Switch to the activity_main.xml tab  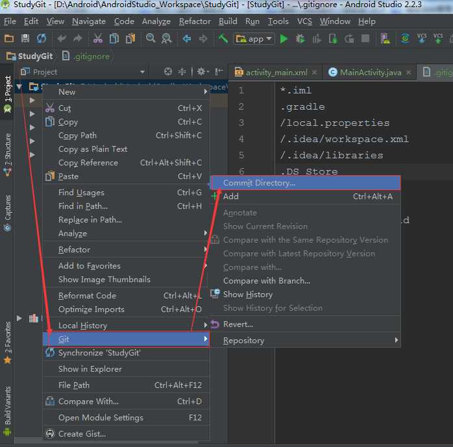(x=276, y=73)
